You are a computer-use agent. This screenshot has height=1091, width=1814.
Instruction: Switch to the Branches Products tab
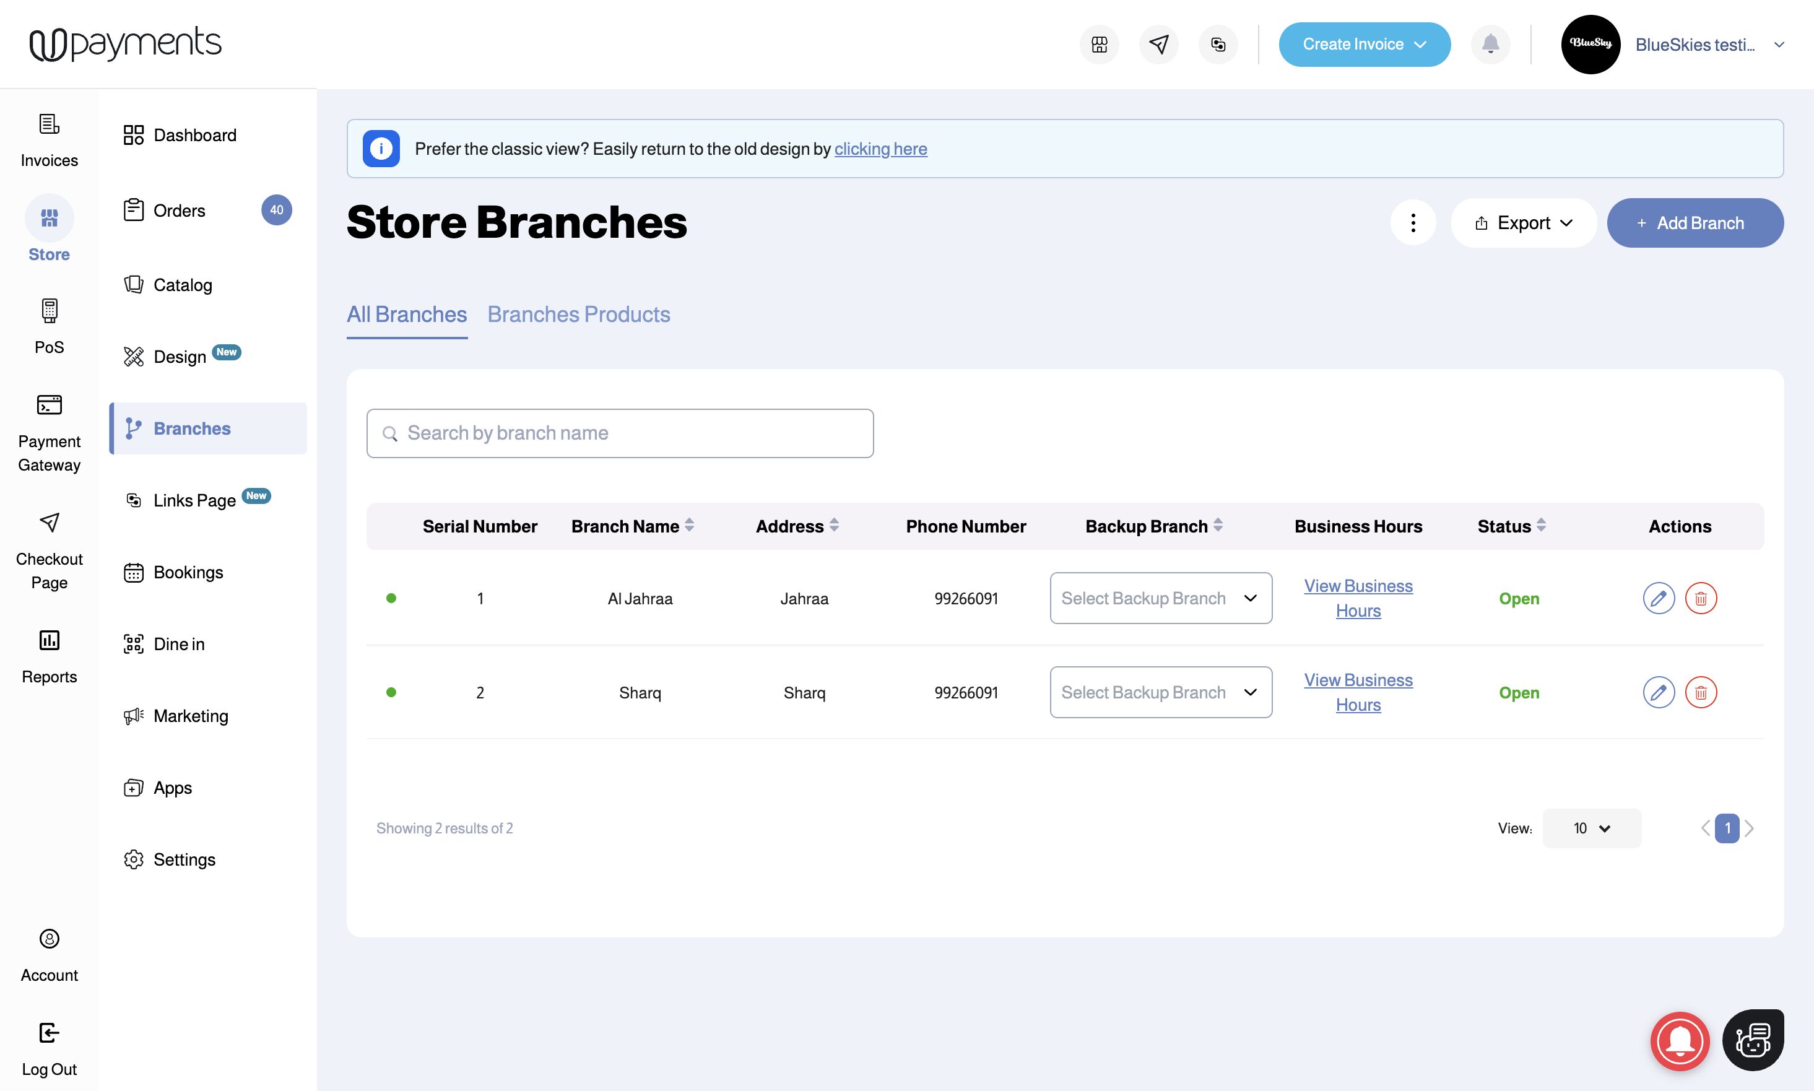pyautogui.click(x=578, y=315)
